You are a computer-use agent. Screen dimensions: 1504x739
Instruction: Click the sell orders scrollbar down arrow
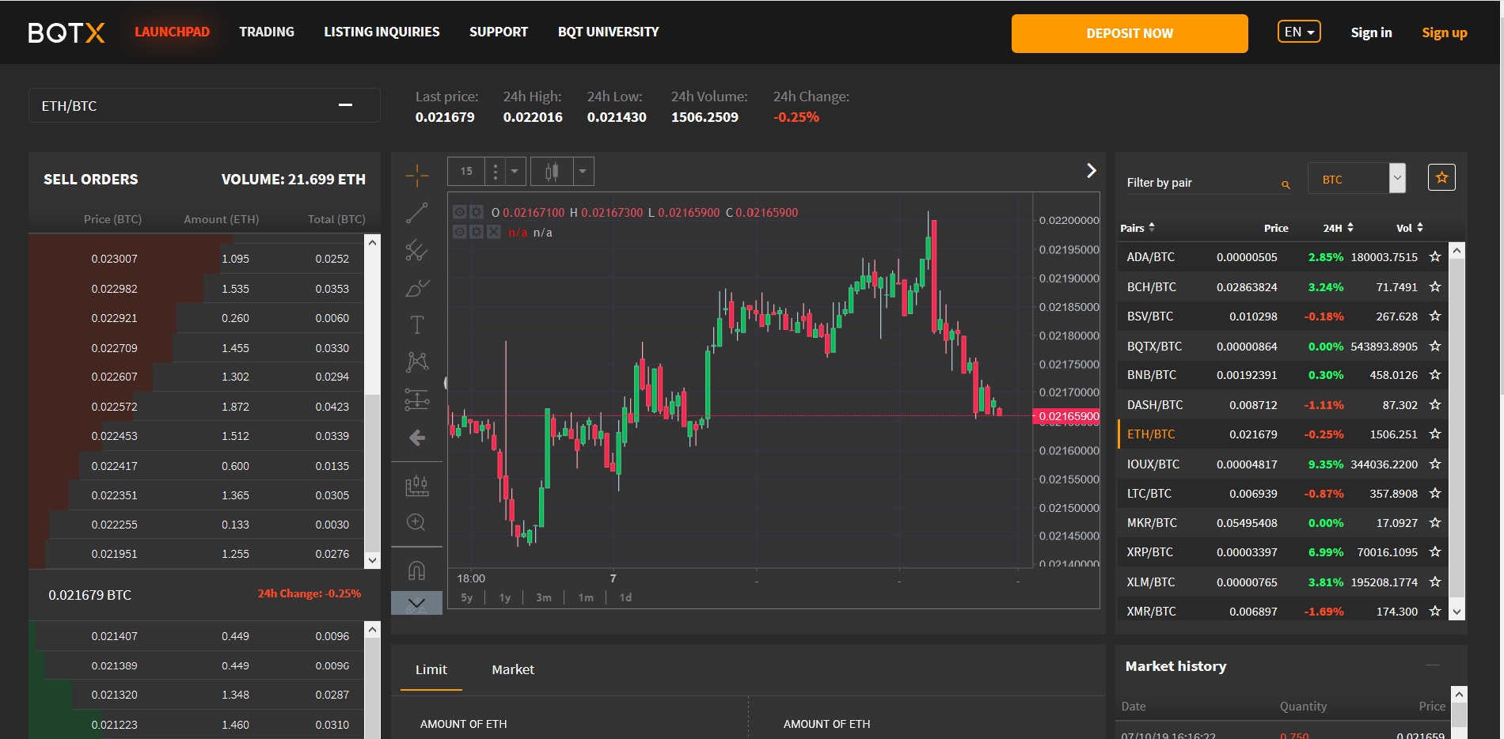click(372, 560)
